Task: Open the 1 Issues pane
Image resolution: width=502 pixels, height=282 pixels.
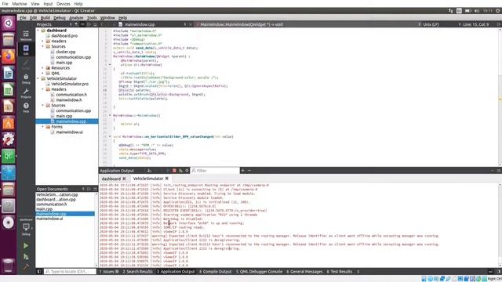Action: click(109, 272)
